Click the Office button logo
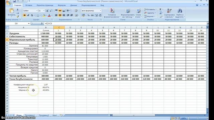Screen dimensions: 214x120 tap(8, 3)
